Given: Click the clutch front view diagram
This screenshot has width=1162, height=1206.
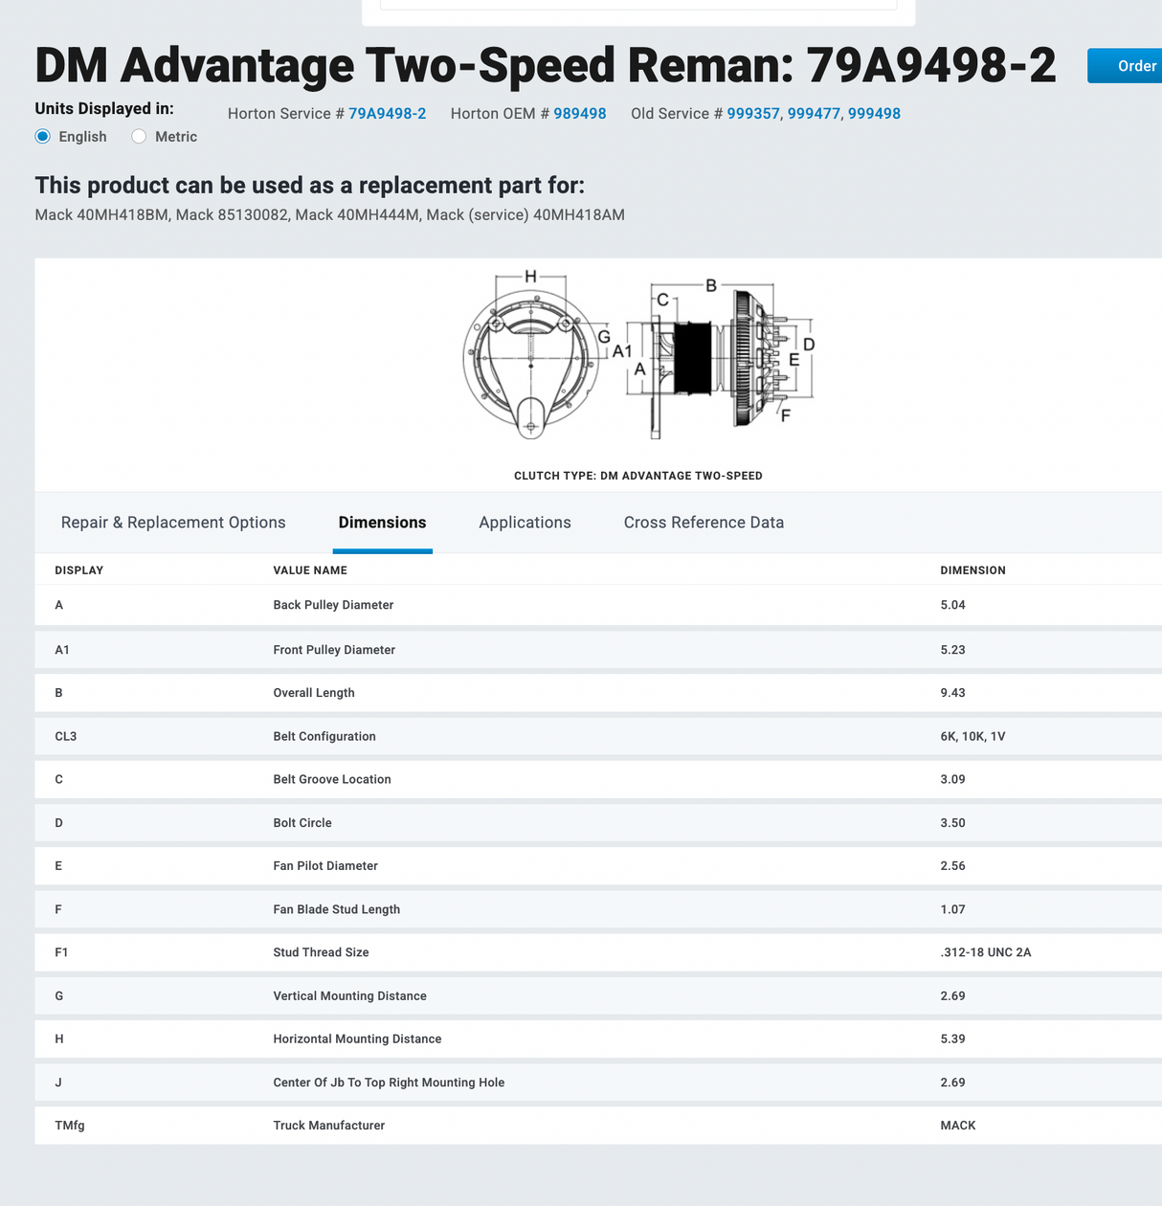Looking at the screenshot, I should (x=531, y=358).
